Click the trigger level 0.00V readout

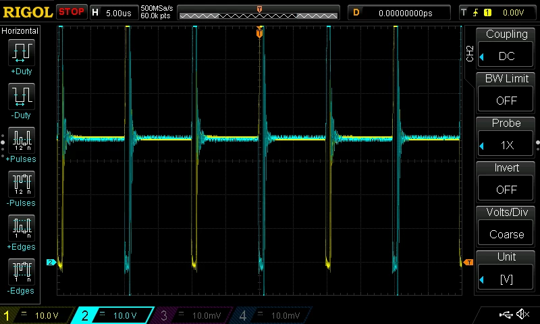[x=513, y=13]
